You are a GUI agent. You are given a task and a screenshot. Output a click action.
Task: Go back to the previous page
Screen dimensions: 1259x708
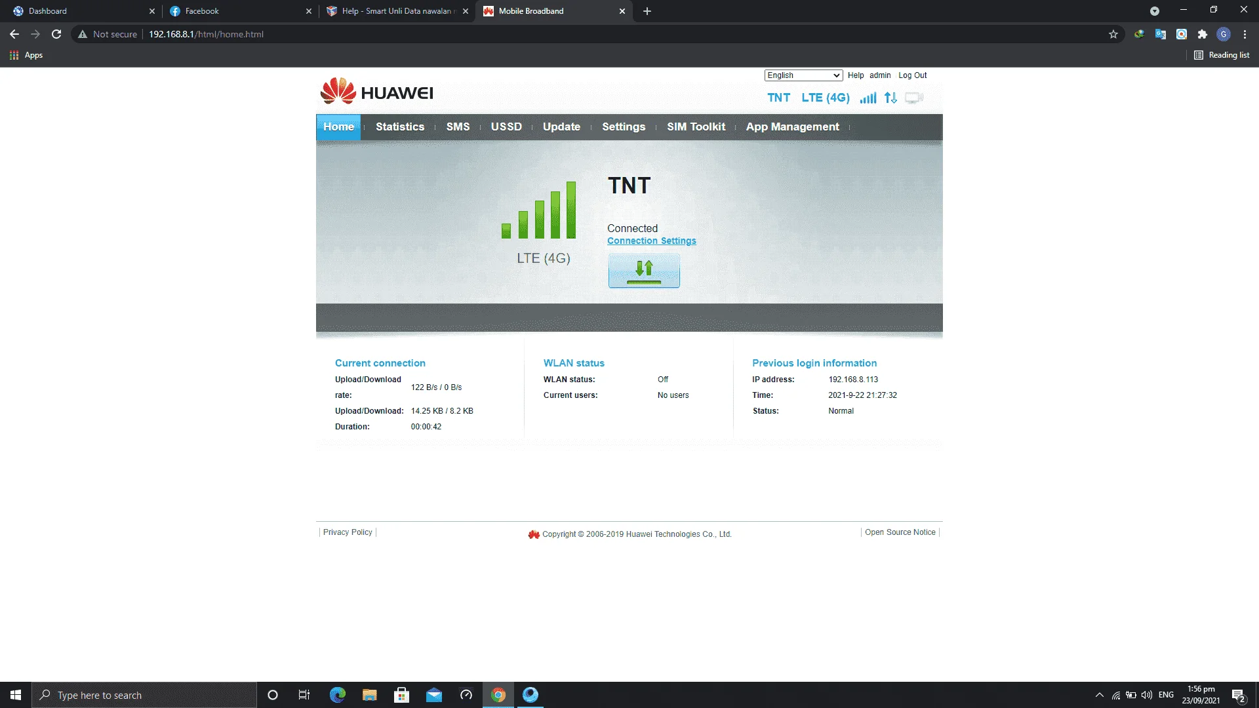coord(14,34)
